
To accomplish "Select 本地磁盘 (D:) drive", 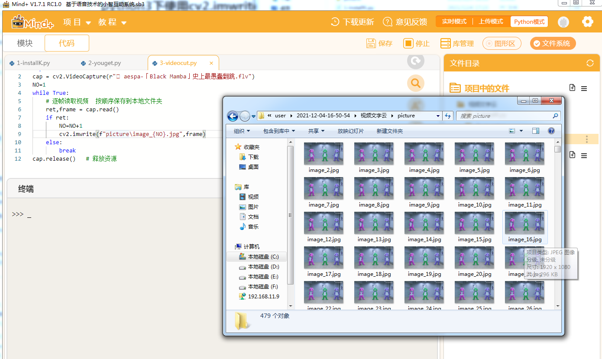I will 259,267.
